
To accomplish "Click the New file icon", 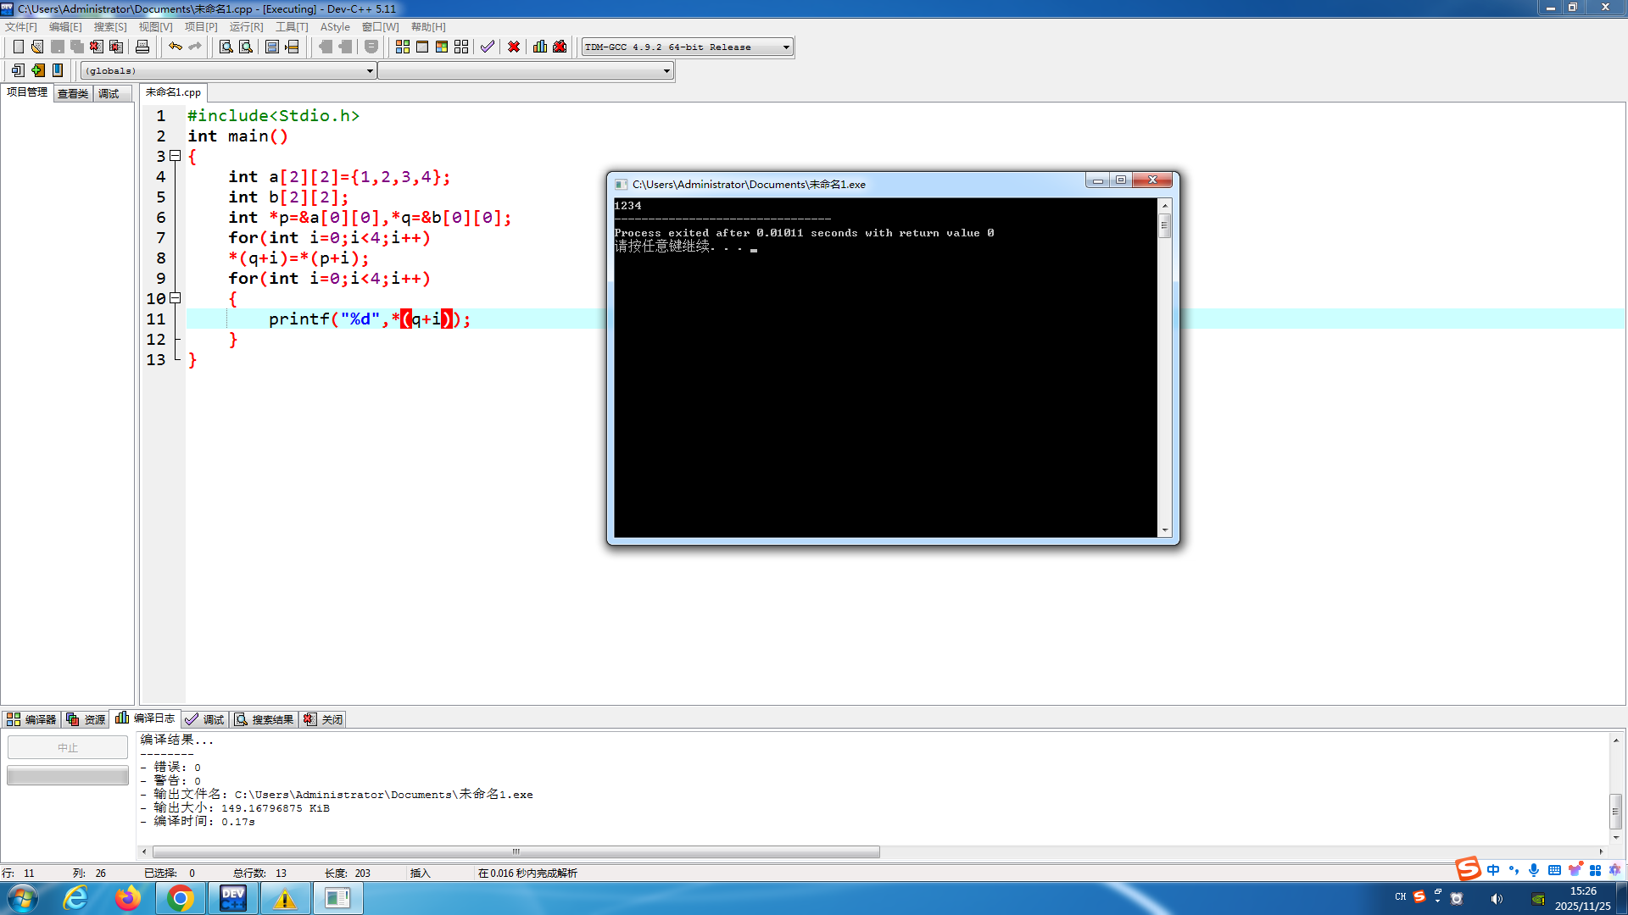I will pyautogui.click(x=18, y=47).
